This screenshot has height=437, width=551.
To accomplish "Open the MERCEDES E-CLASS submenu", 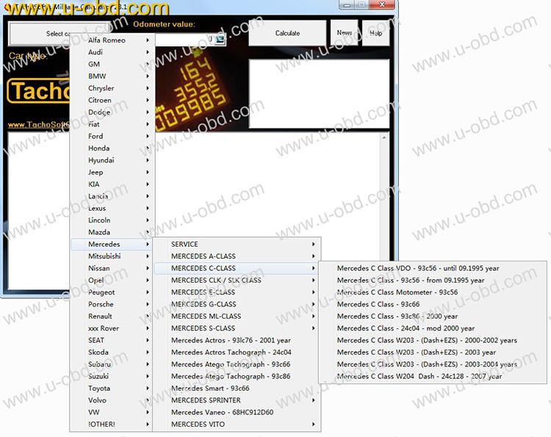I will (236, 292).
